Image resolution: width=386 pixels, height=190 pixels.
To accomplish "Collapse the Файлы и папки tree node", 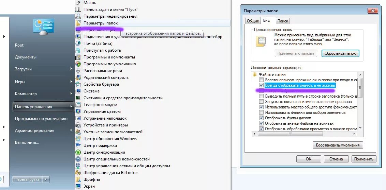I will (255, 74).
